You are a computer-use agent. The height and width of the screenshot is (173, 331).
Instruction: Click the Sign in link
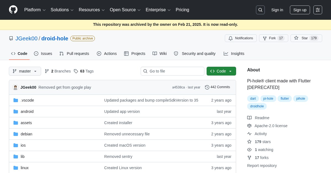[277, 10]
